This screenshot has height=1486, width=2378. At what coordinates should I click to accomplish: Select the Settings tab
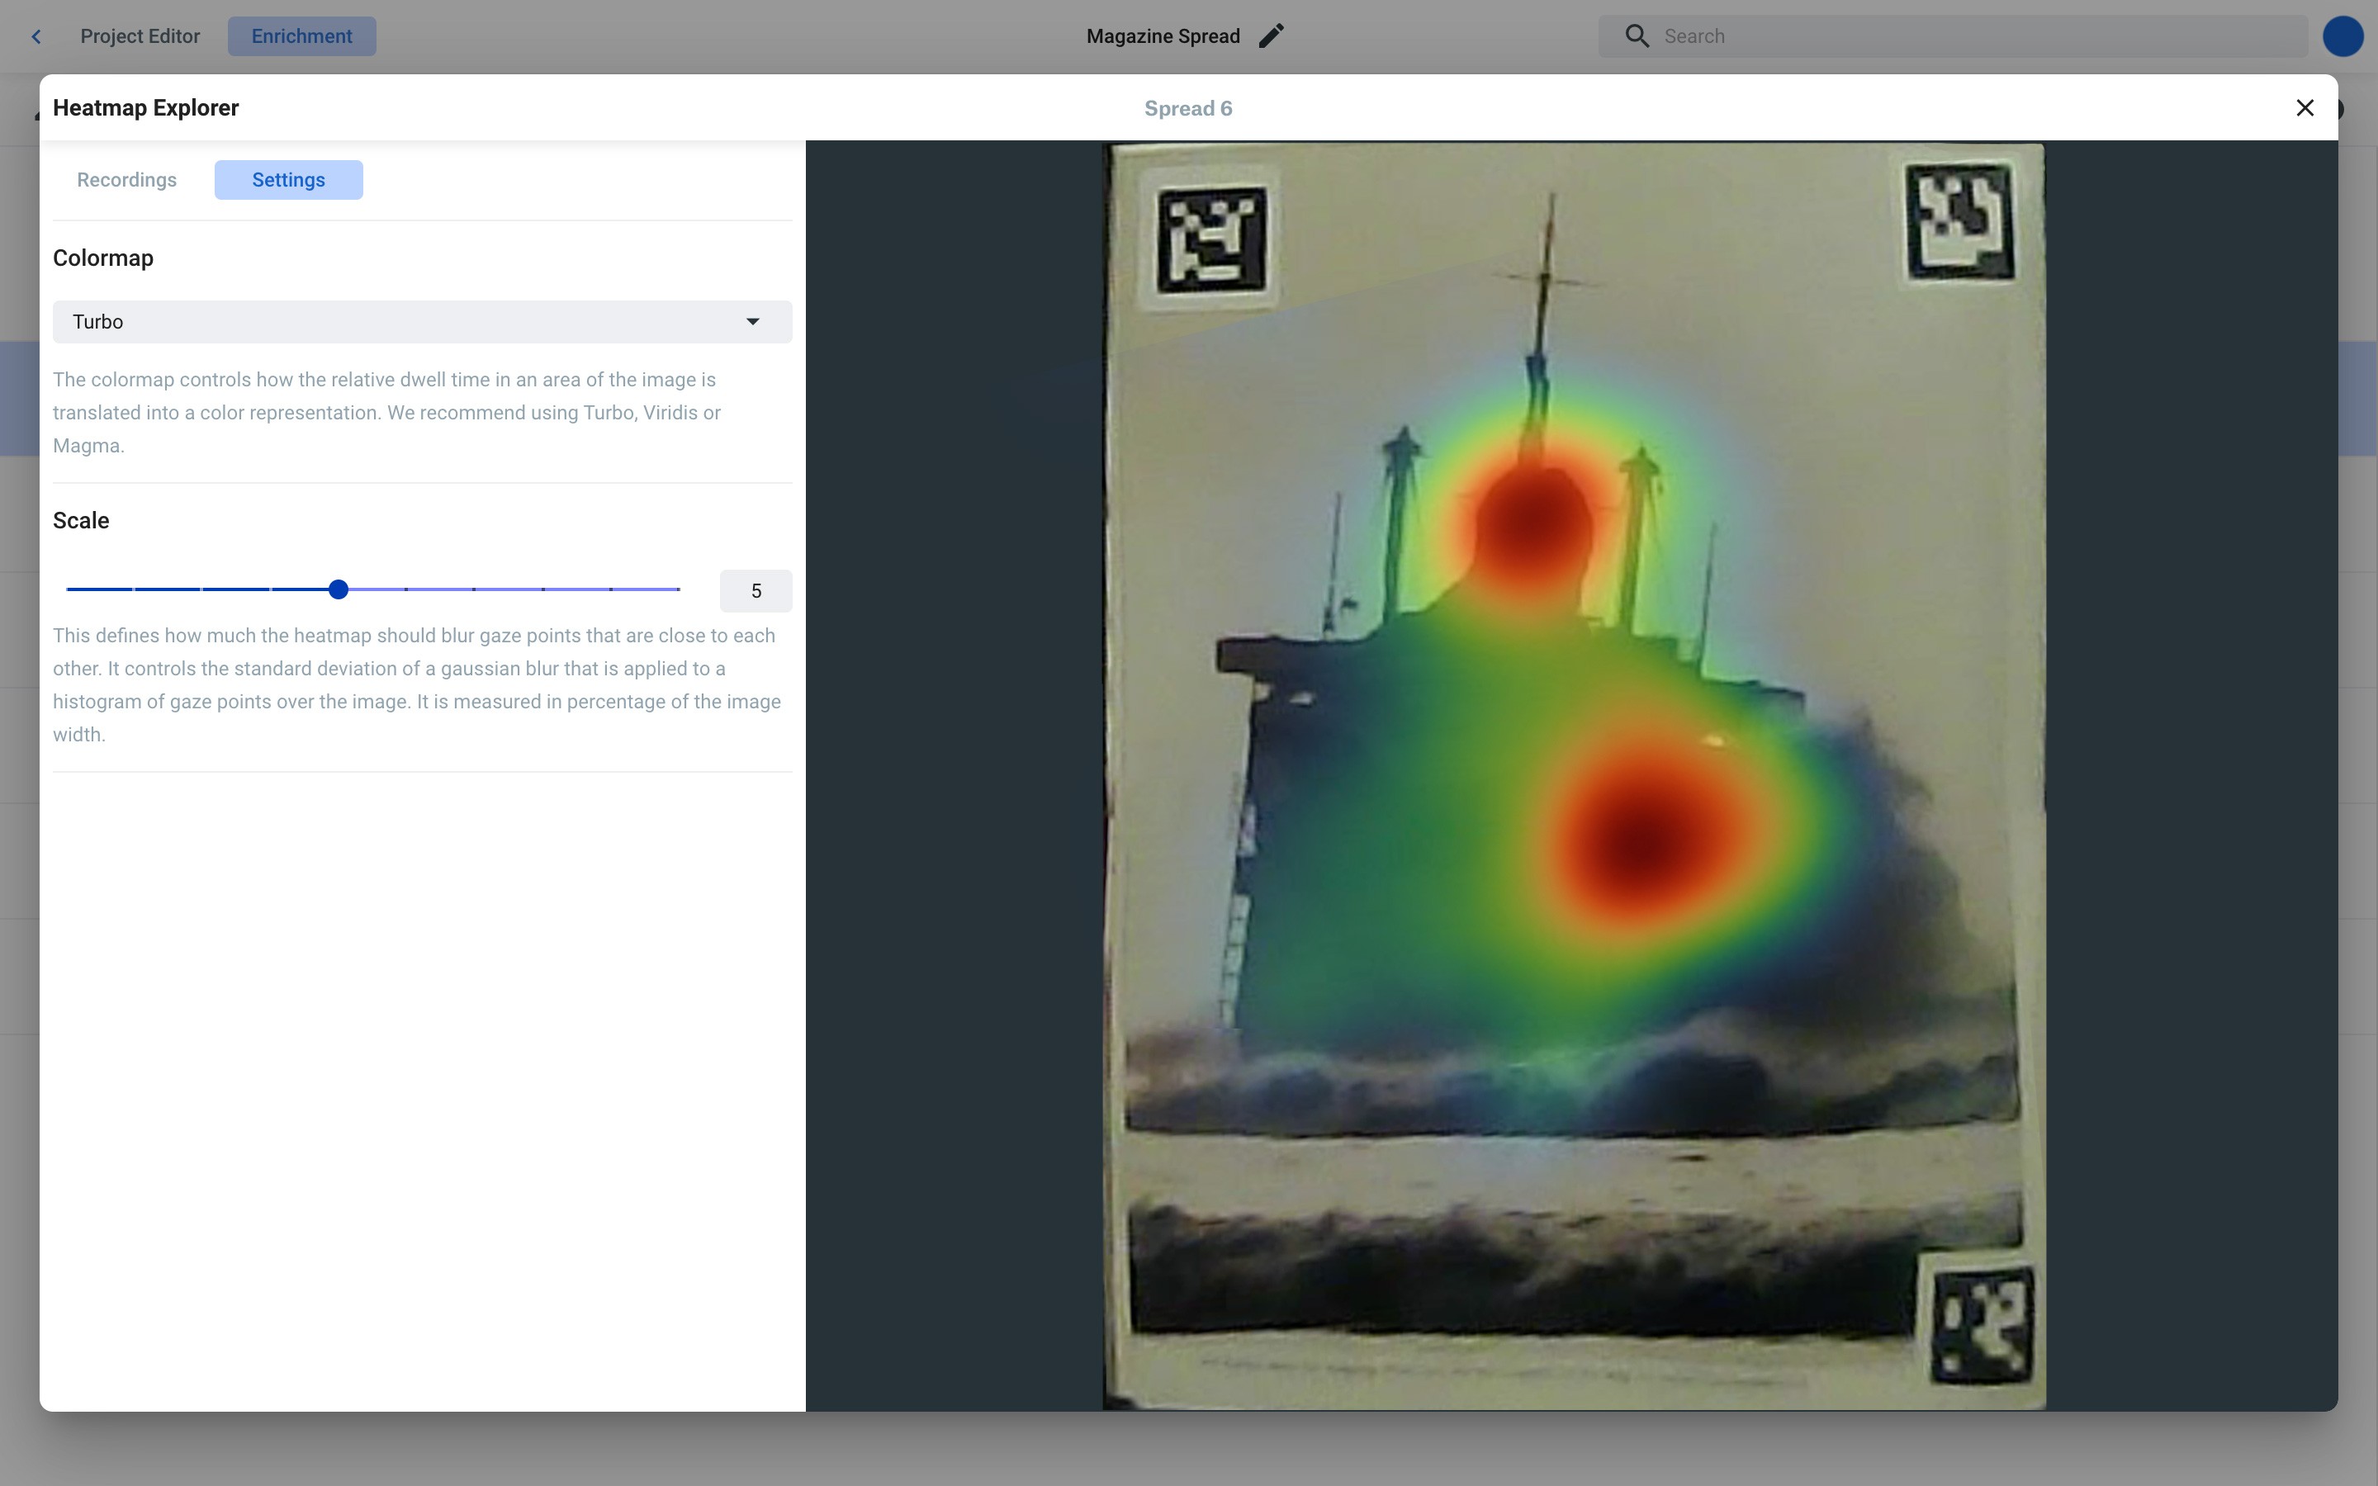[x=288, y=180]
